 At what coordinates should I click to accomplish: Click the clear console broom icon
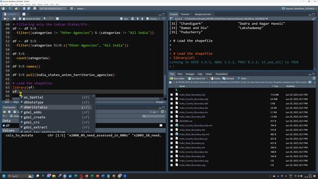click(x=314, y=19)
